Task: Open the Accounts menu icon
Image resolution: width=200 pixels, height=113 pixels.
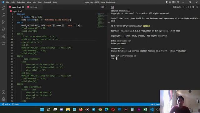Action: click(x=3, y=92)
